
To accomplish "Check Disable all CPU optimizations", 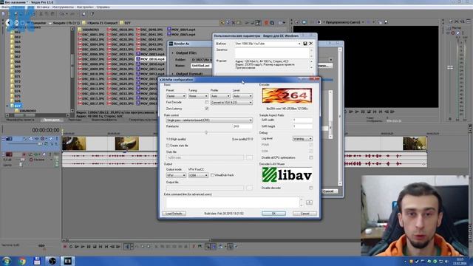I will 311,157.
